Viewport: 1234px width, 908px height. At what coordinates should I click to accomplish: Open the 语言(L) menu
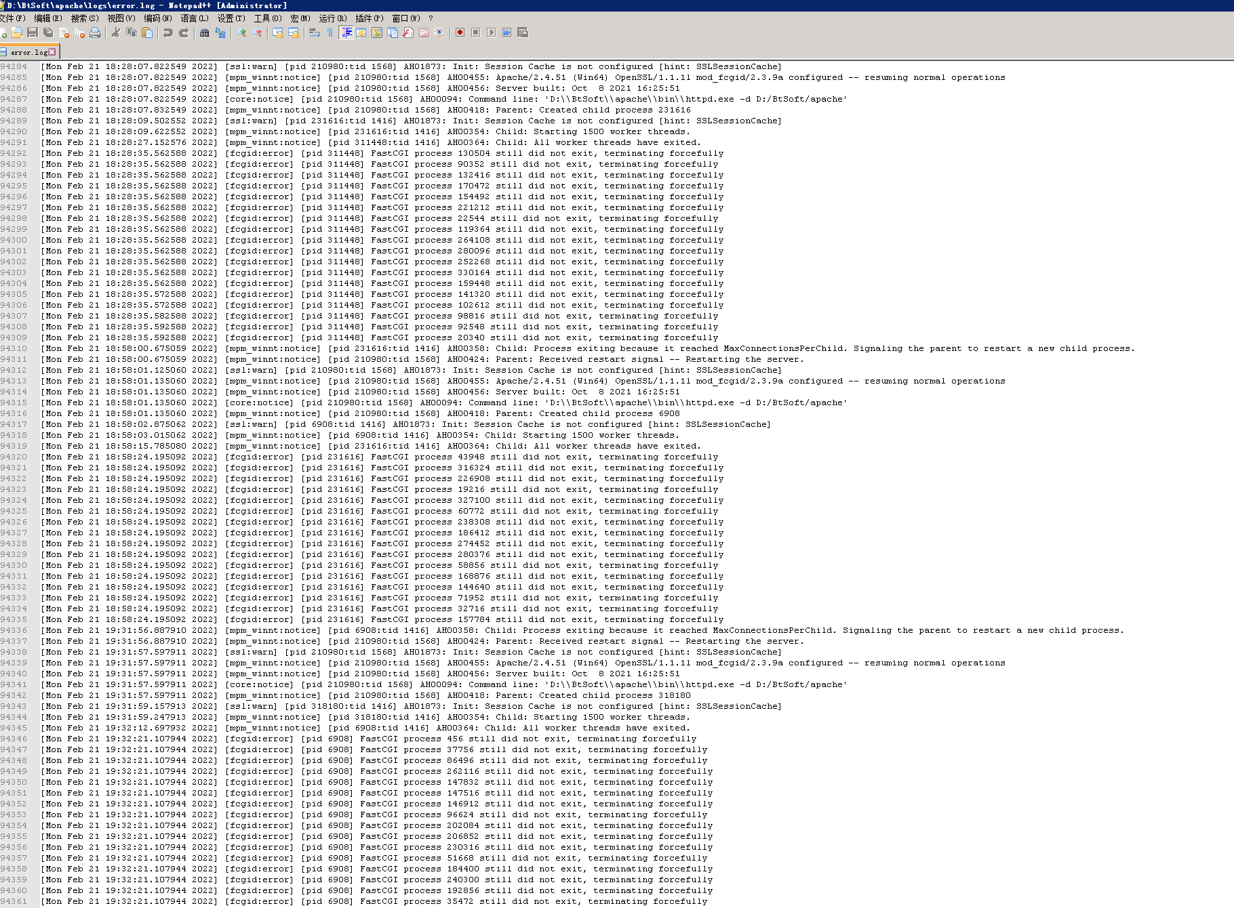194,18
